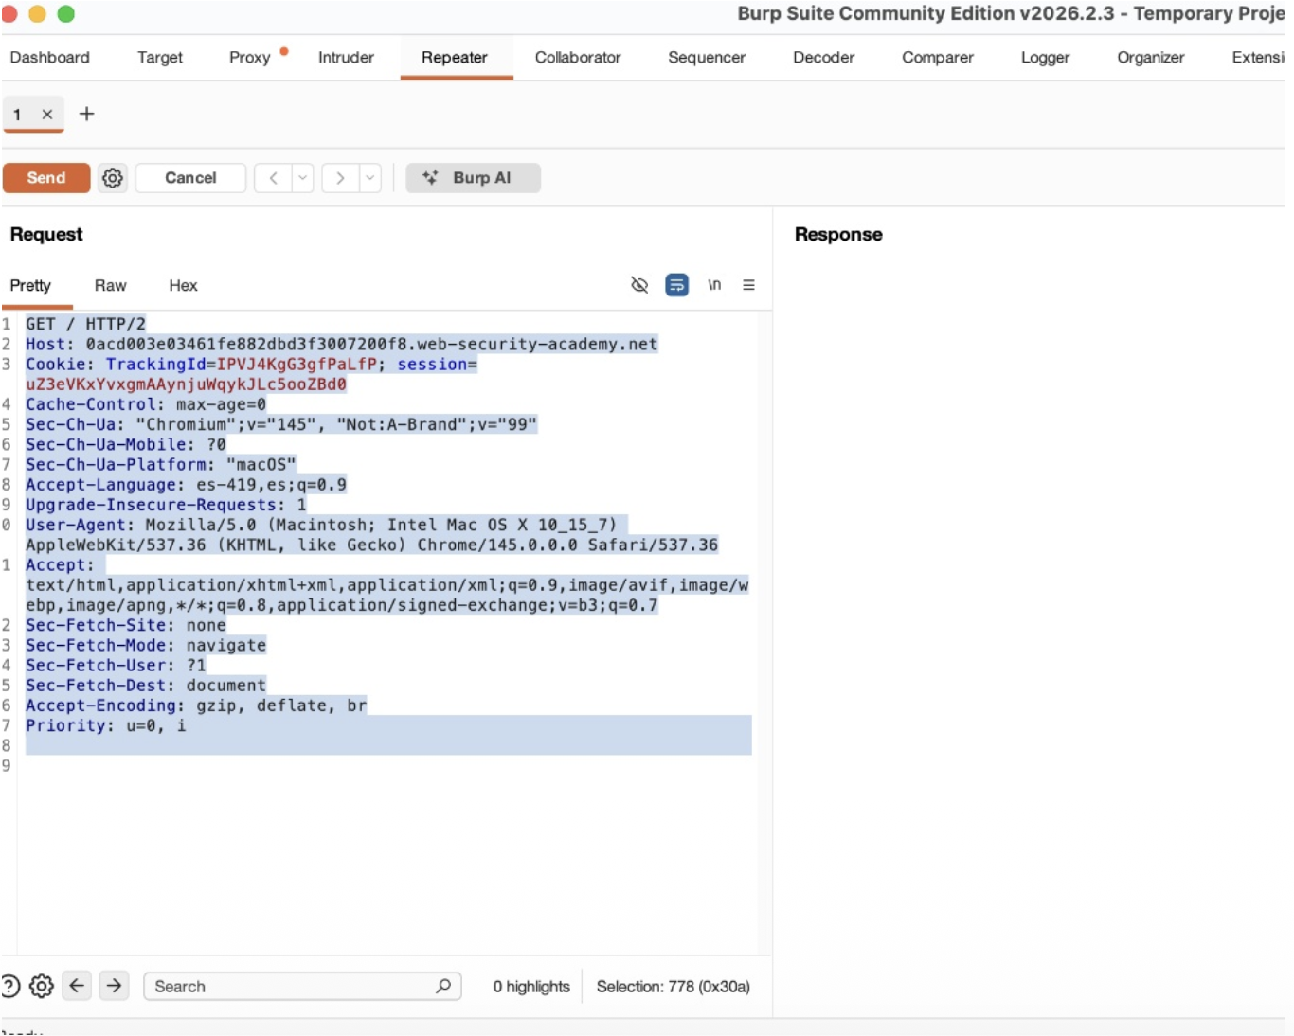Close Repeater tab 1

[x=46, y=115]
